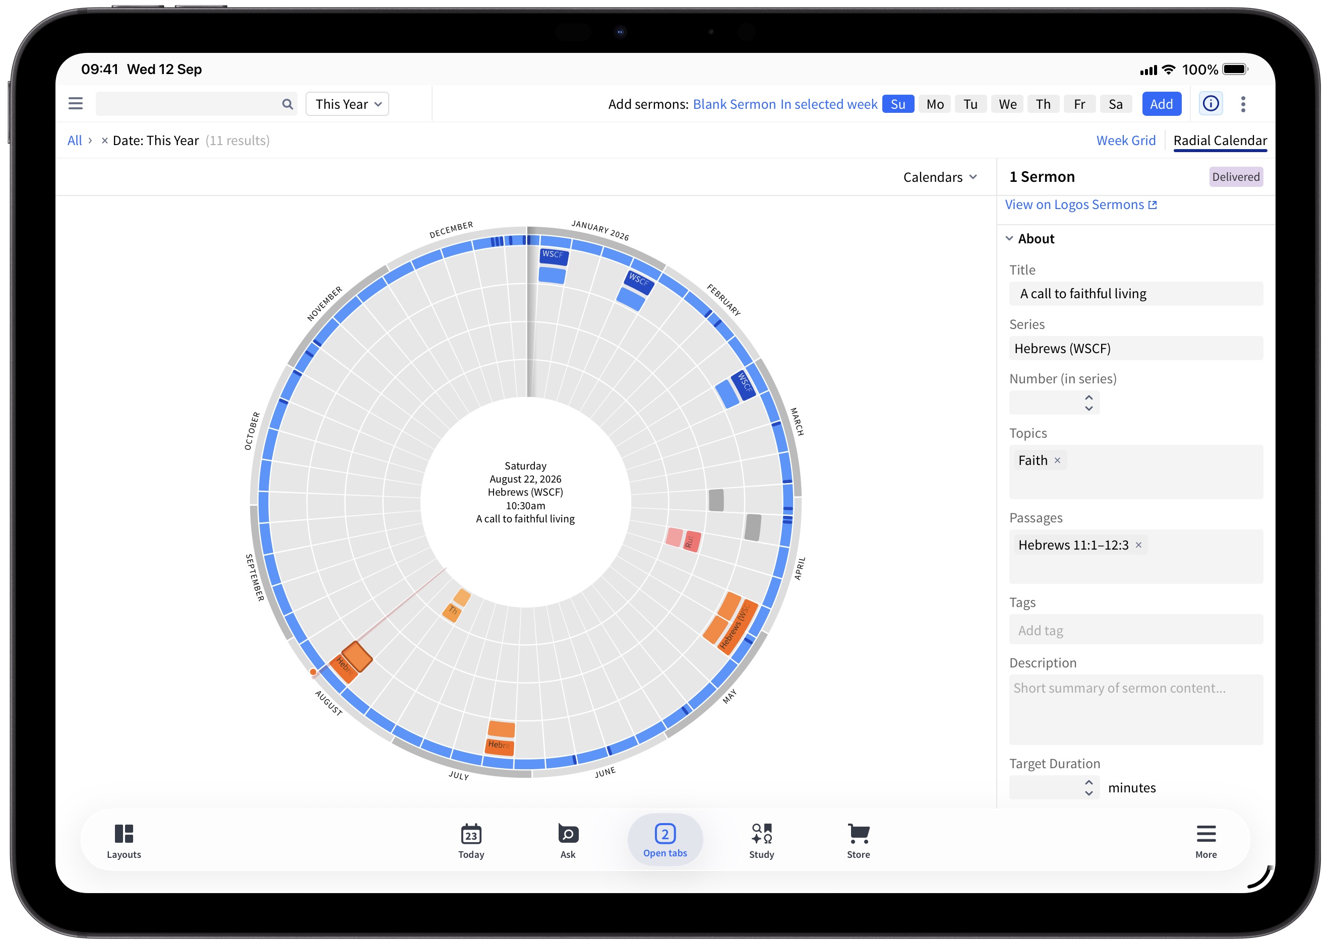Viewport: 1331px width, 946px height.
Task: Toggle Sunday day button
Action: pyautogui.click(x=898, y=104)
